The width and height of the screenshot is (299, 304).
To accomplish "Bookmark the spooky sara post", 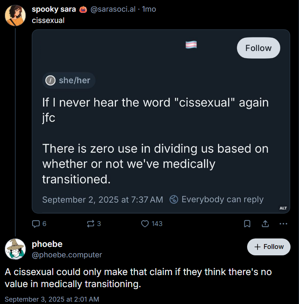I will [x=247, y=224].
